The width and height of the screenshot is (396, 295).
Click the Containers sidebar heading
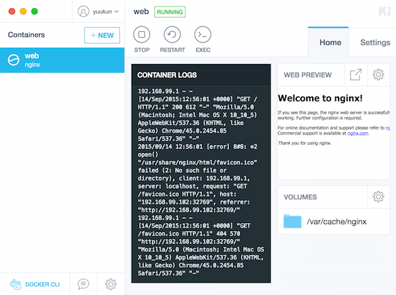coord(26,35)
